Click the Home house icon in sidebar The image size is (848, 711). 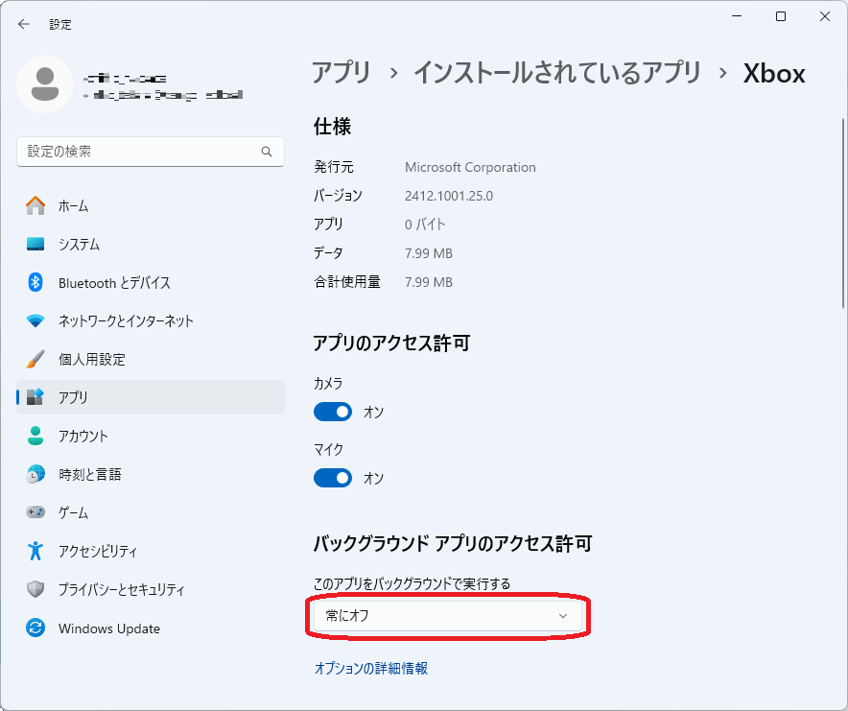click(x=35, y=205)
